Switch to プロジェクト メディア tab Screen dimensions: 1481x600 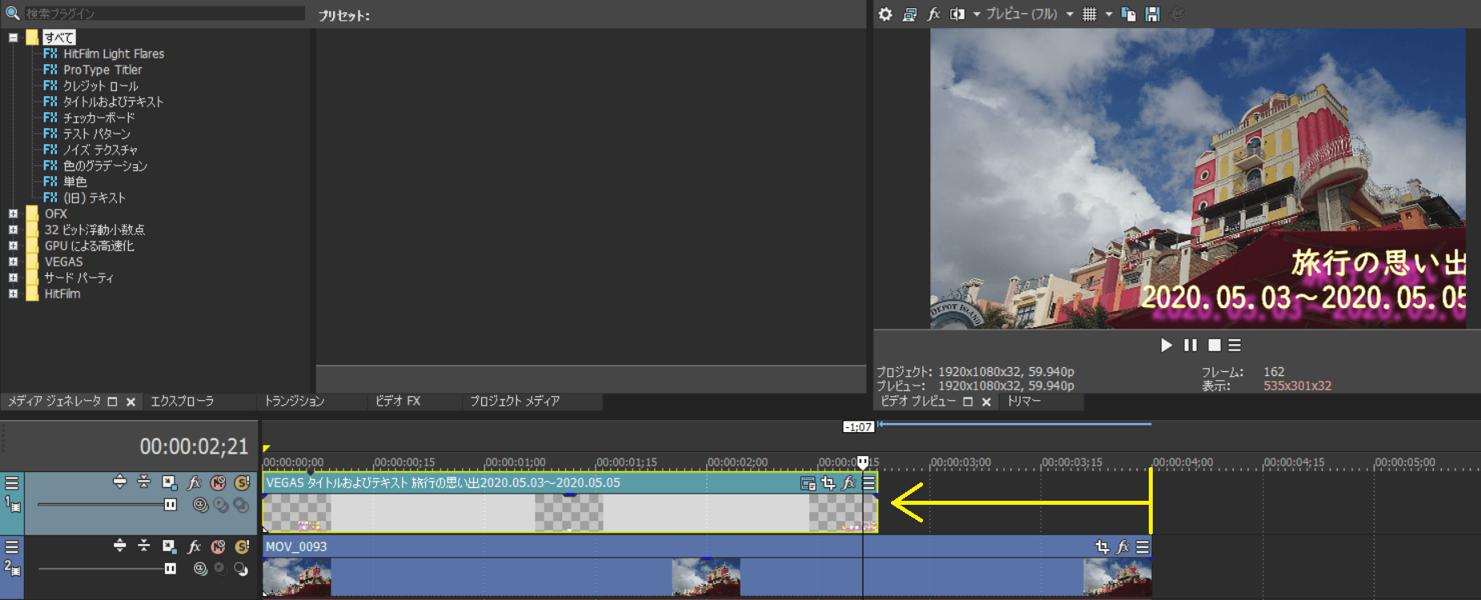coord(515,401)
